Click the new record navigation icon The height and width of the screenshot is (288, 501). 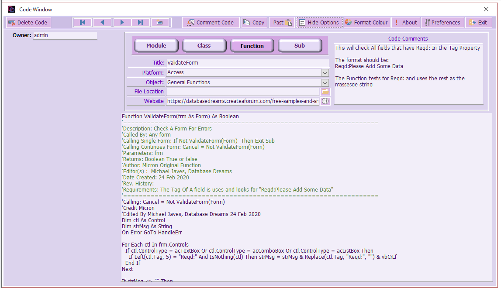coord(160,22)
